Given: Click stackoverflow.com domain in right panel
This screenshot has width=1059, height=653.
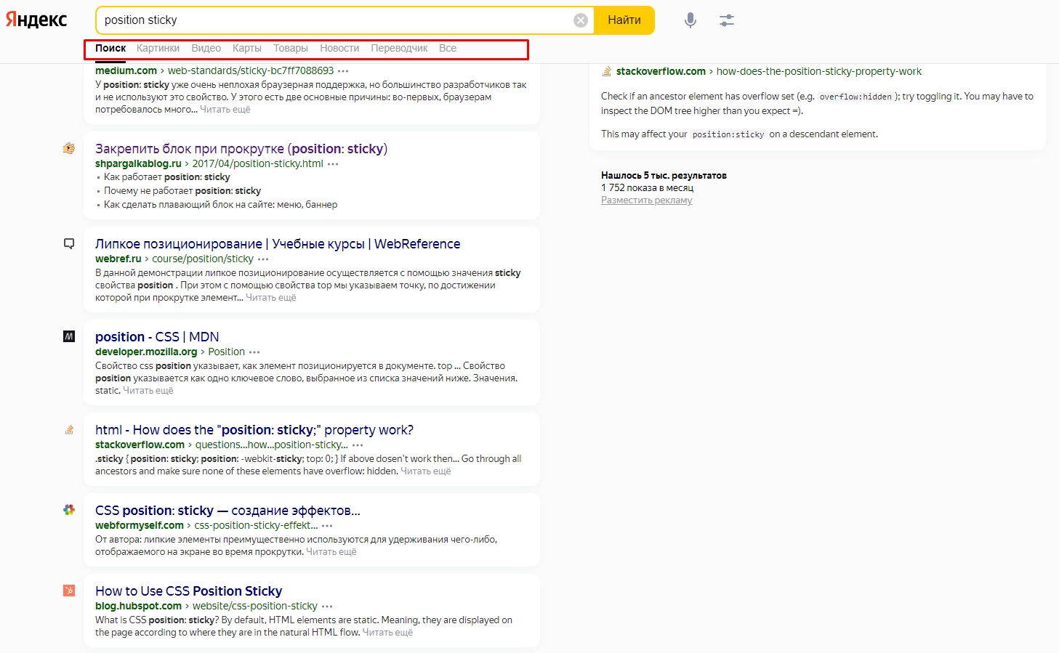Looking at the screenshot, I should 661,71.
